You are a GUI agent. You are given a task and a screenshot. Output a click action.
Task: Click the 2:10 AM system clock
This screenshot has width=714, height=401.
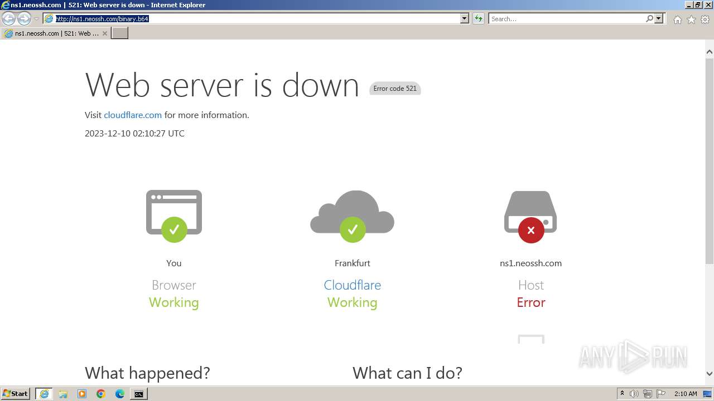click(x=686, y=394)
